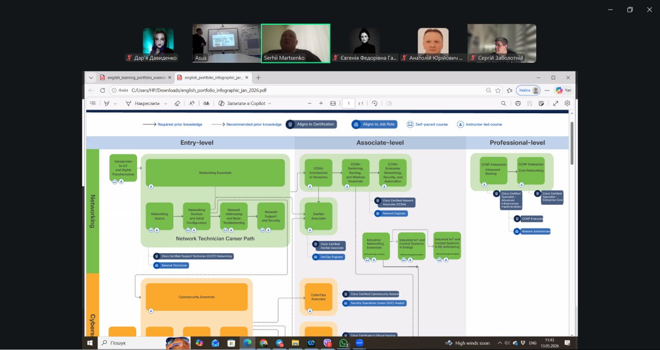Close the english_portfolio_infographic_jan tab

(247, 78)
